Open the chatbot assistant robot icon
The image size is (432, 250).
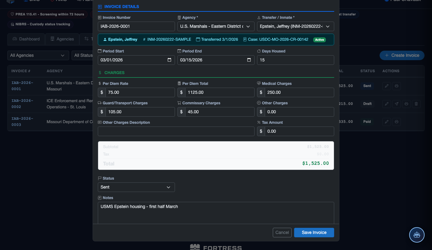pos(417,235)
